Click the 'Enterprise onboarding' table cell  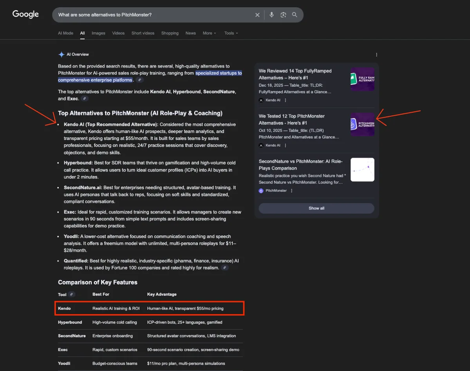[112, 336]
